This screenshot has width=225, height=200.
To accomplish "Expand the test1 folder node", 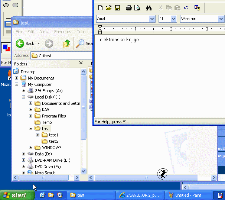I will (x=37, y=135).
